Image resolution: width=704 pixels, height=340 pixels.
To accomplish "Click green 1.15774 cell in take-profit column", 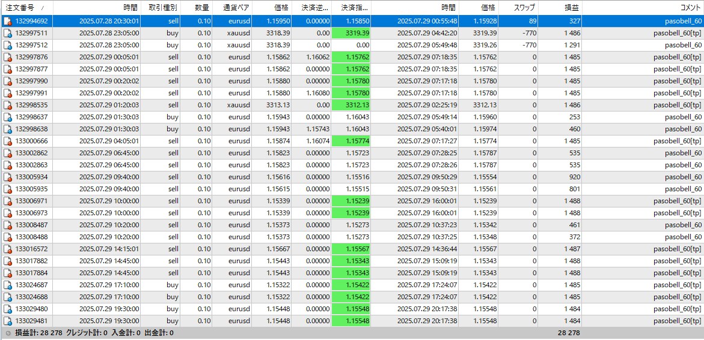I will (x=351, y=141).
